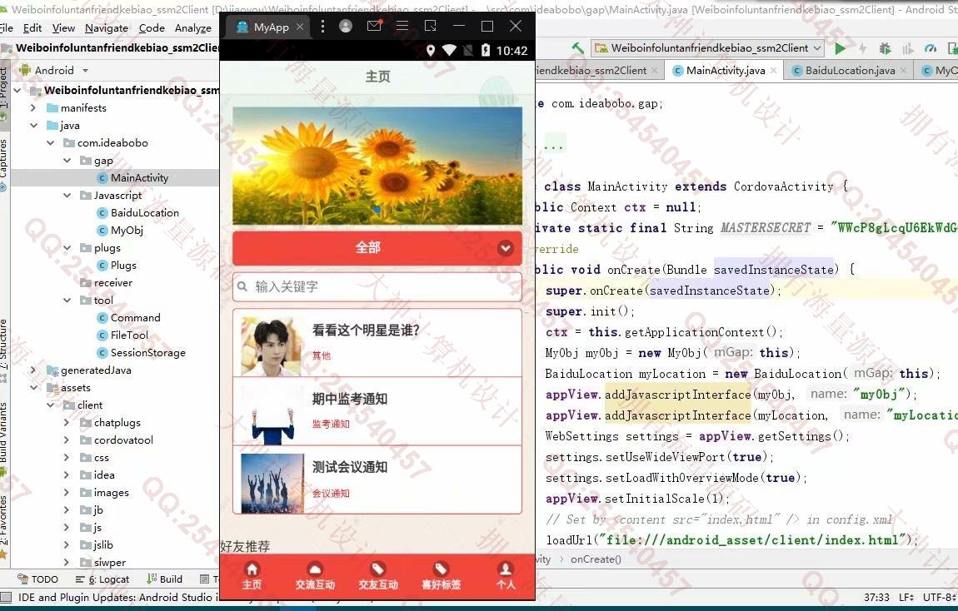Open the Build tool window

[164, 579]
